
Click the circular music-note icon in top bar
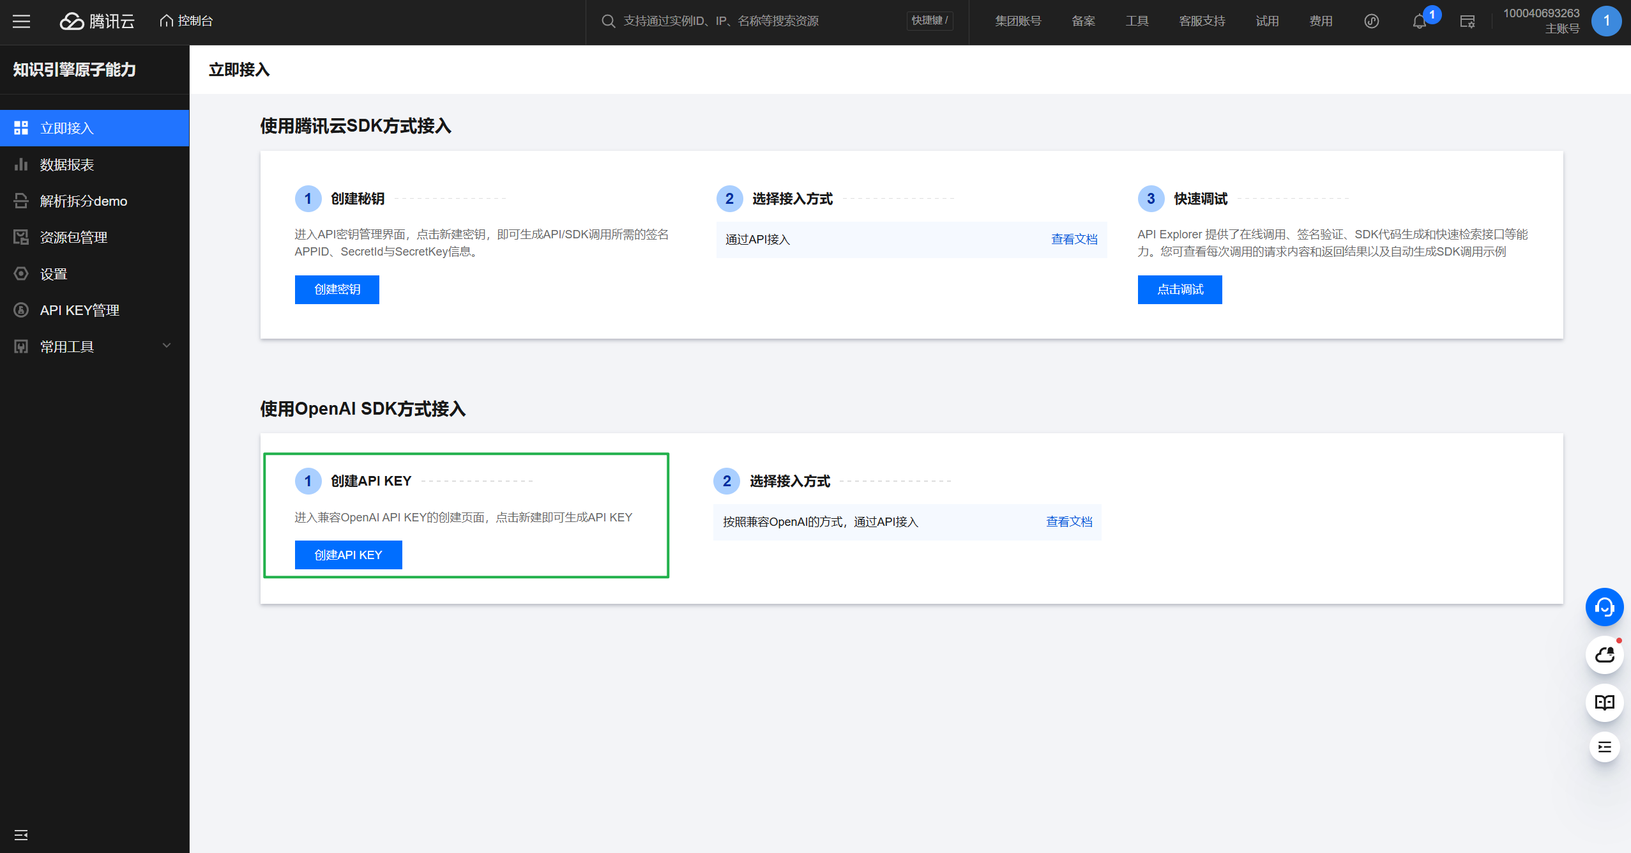[x=1372, y=21]
